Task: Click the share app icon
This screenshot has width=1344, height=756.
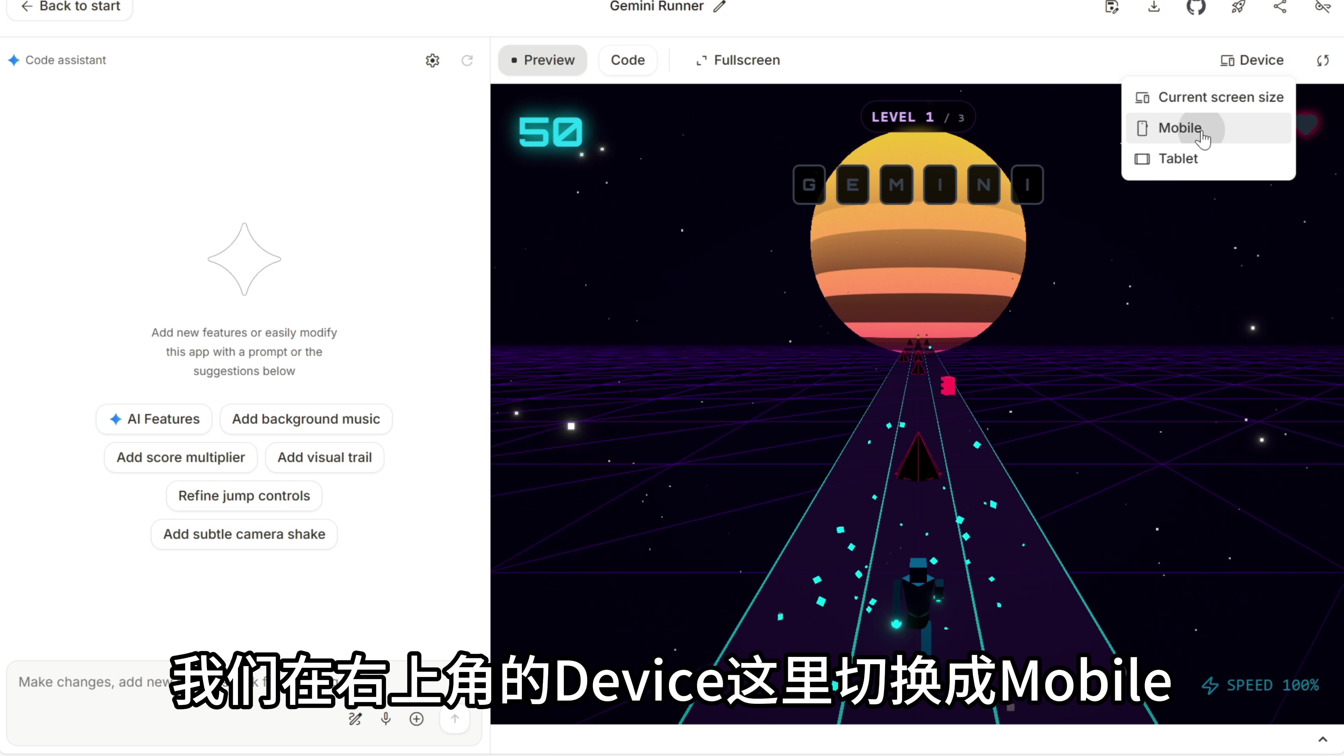Action: [1280, 7]
